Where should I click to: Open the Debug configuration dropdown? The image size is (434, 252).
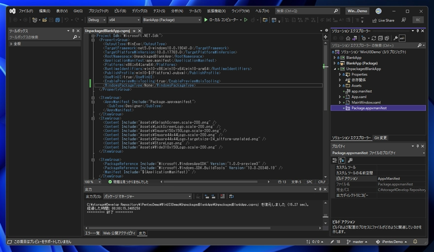point(97,20)
